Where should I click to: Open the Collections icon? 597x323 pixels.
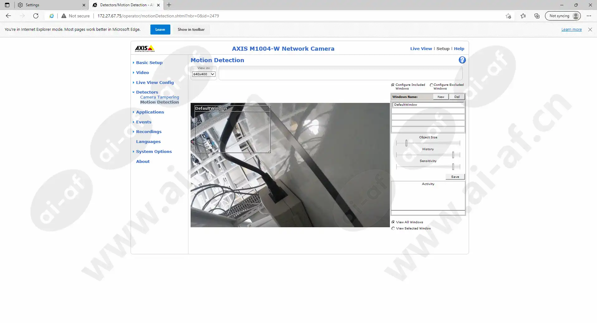(x=537, y=16)
